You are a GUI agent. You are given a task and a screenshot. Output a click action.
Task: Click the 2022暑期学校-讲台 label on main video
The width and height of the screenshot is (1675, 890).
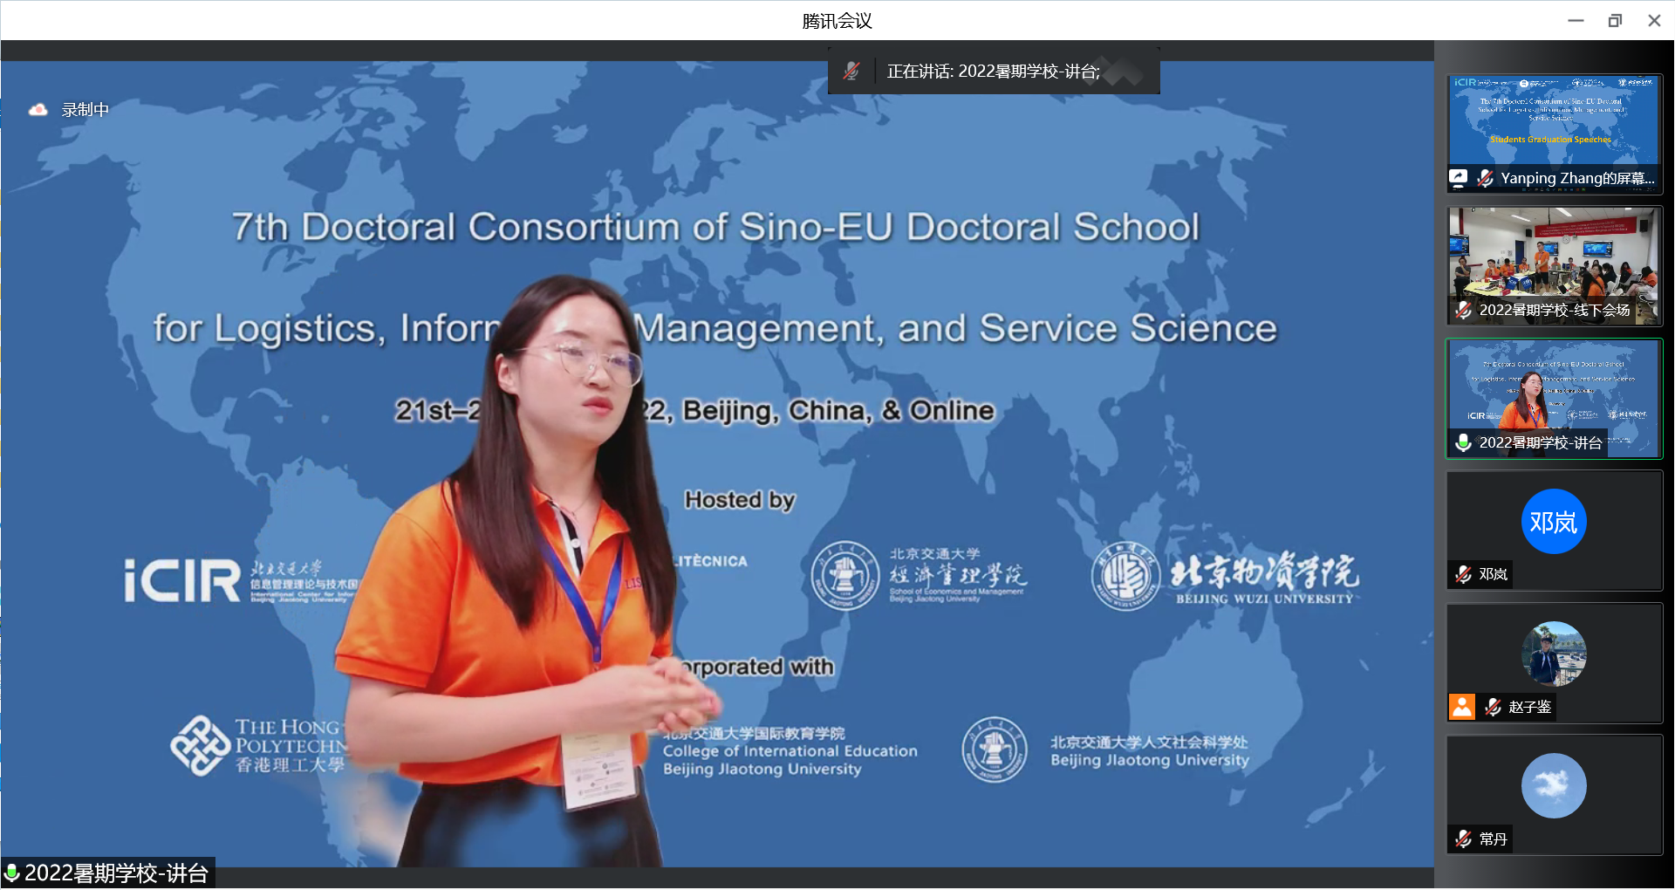pyautogui.click(x=116, y=873)
